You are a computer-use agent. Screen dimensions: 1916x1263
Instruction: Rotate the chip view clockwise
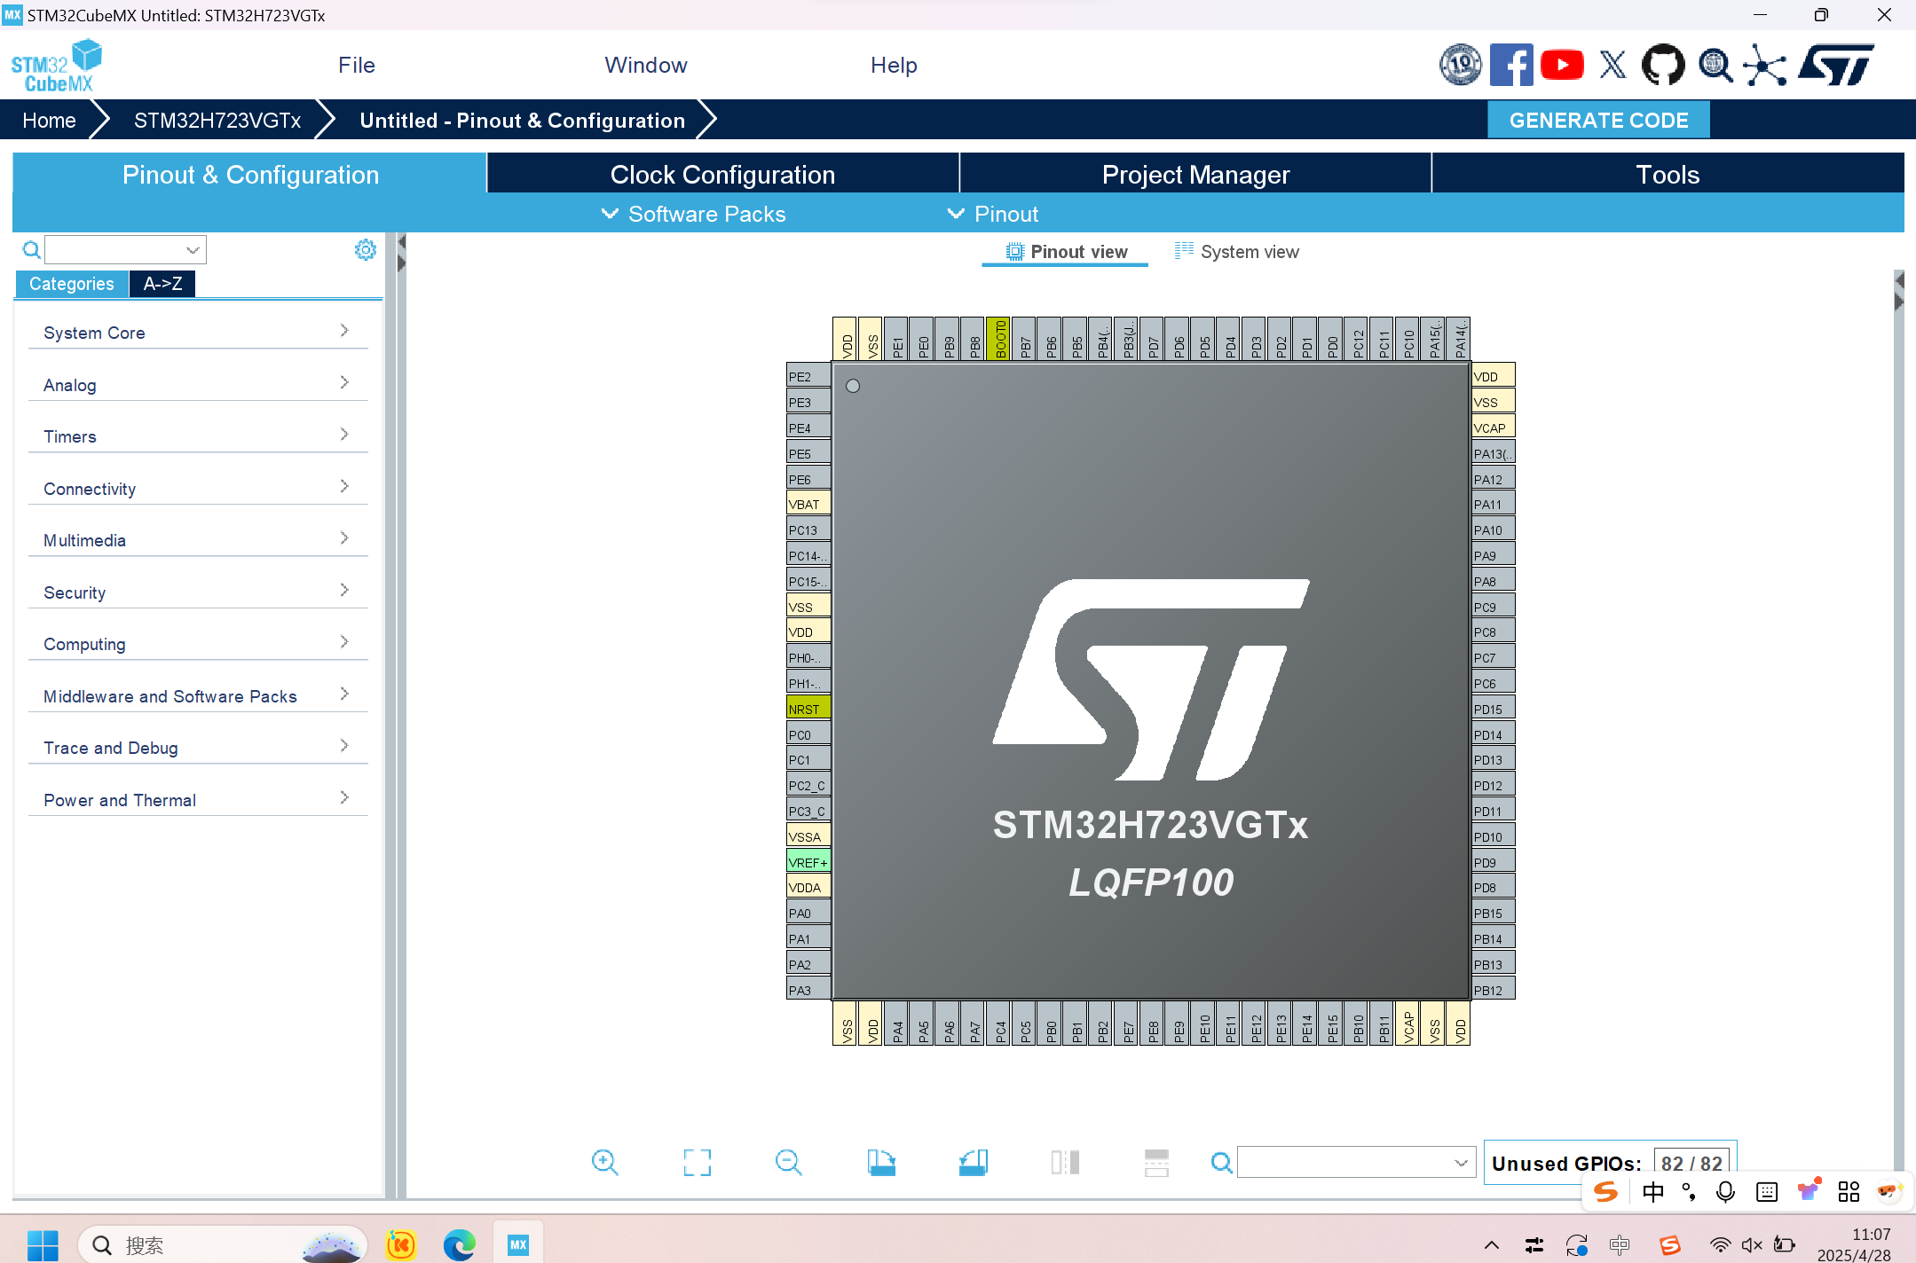[881, 1162]
